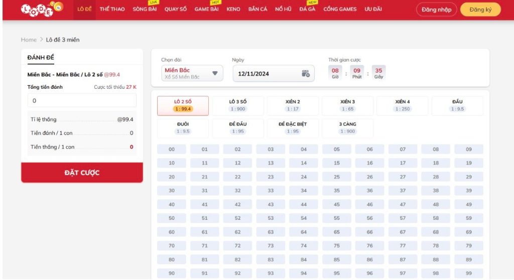Screen dimensions: 514x280
Task: Toggle number 44 in the grid
Action: point(304,204)
